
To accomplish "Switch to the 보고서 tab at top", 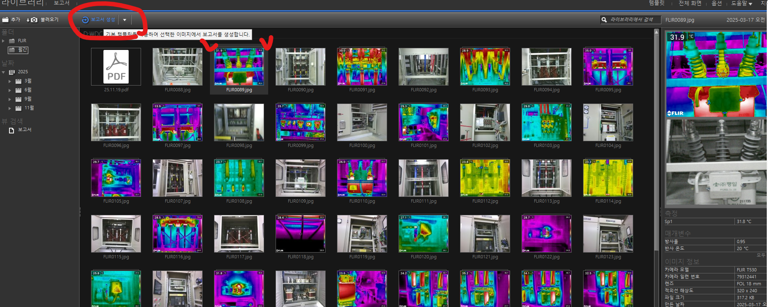I will click(x=62, y=3).
